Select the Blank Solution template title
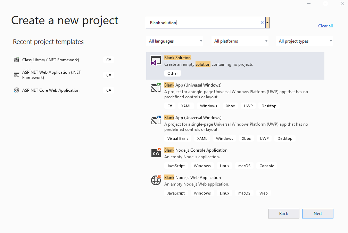This screenshot has height=233, width=348. [x=177, y=58]
